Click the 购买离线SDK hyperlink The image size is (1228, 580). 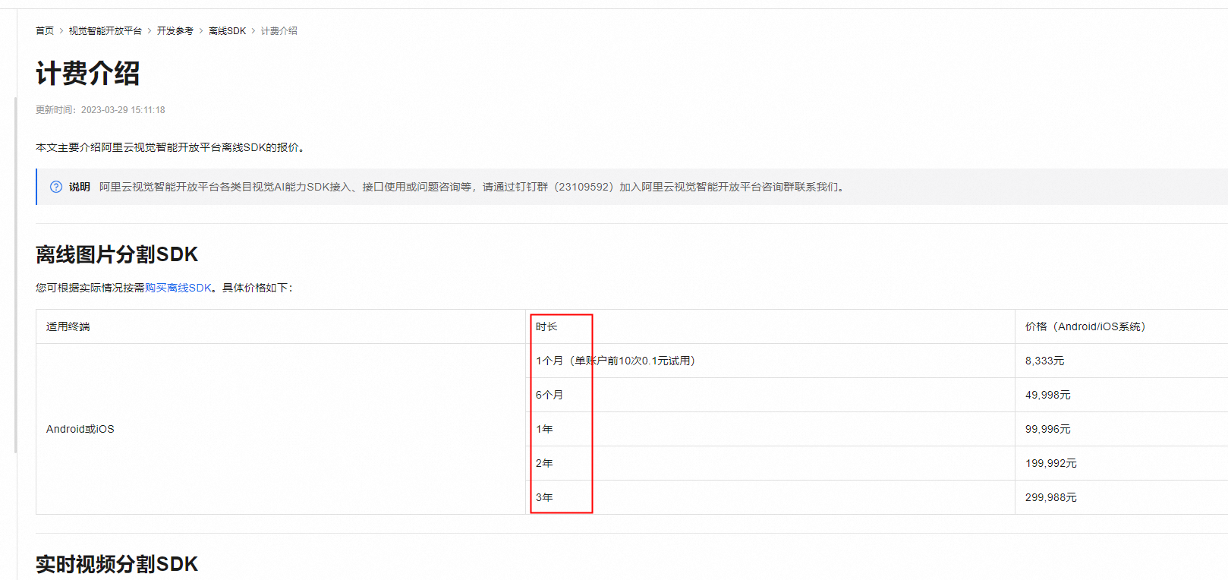[178, 288]
